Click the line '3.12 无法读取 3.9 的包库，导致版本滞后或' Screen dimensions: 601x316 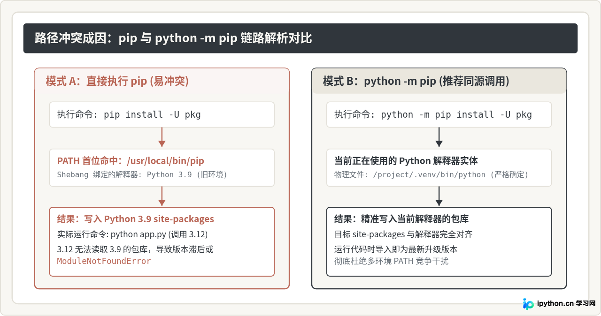tap(135, 249)
